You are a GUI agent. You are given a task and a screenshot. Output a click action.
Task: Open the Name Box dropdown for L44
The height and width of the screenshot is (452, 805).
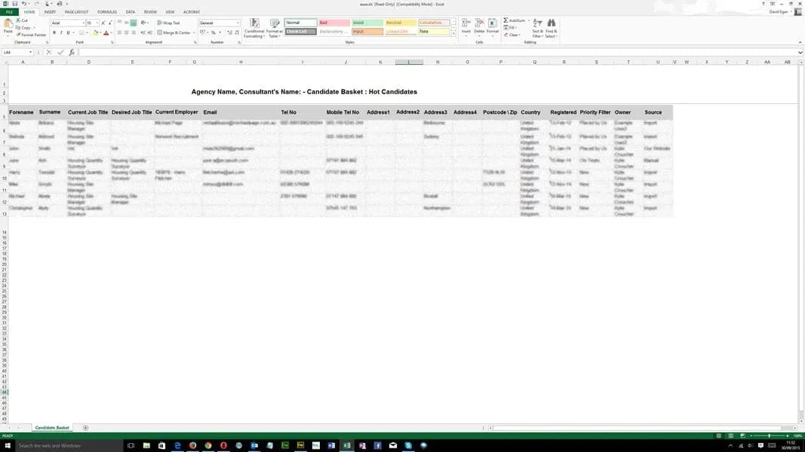[31, 53]
